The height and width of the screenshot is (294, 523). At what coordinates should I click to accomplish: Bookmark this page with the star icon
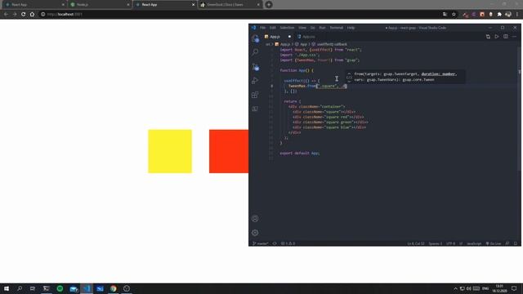pyautogui.click(x=454, y=15)
